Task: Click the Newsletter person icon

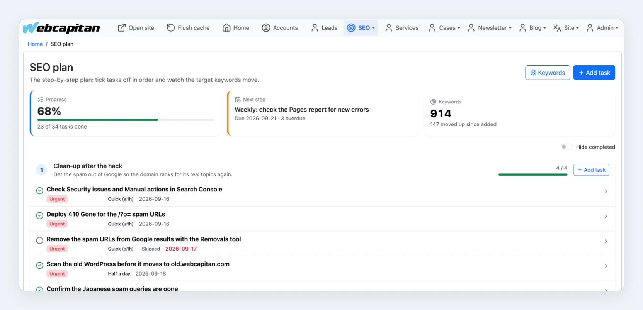Action: tap(471, 28)
